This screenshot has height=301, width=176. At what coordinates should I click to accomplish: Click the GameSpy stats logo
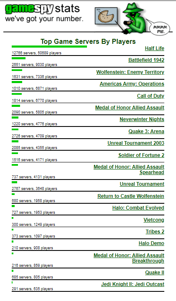coord(44,13)
